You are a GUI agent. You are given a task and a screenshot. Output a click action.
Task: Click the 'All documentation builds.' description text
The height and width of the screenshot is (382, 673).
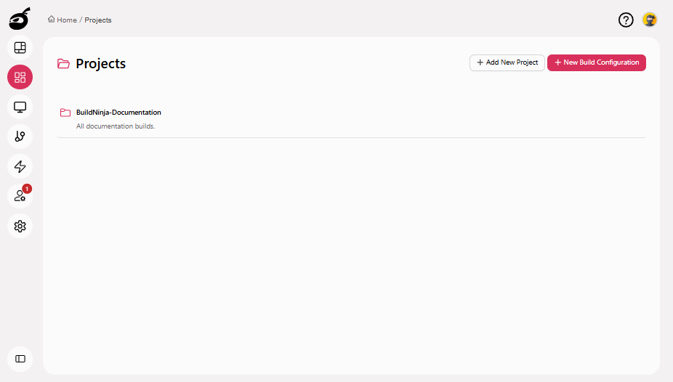(x=116, y=126)
